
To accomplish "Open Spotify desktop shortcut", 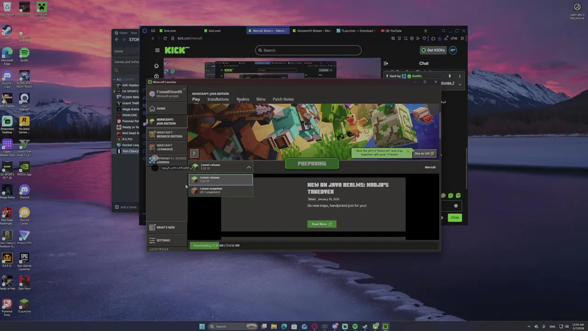I will 24,55.
